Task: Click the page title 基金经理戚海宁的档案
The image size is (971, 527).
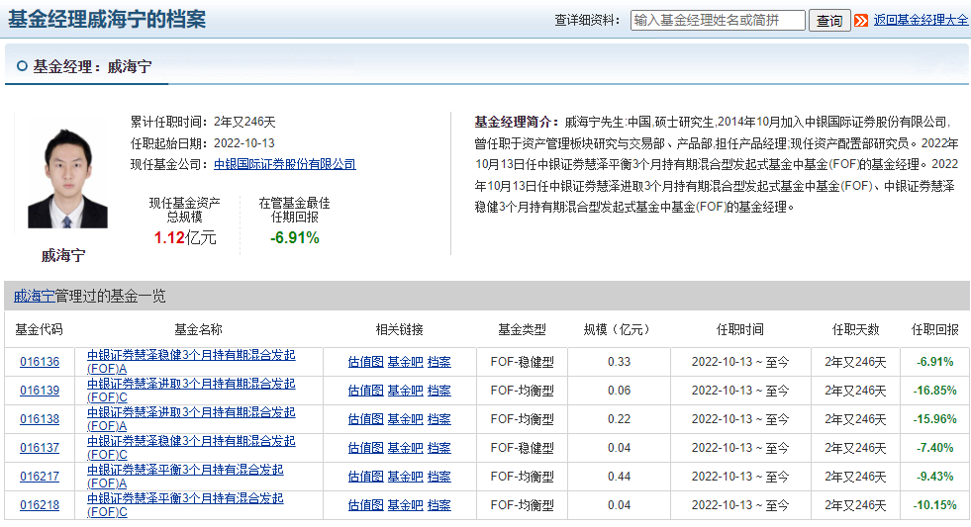Action: (107, 19)
